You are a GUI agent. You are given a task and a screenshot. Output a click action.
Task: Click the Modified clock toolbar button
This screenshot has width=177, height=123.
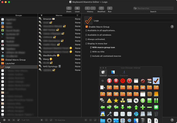pos(101,8)
